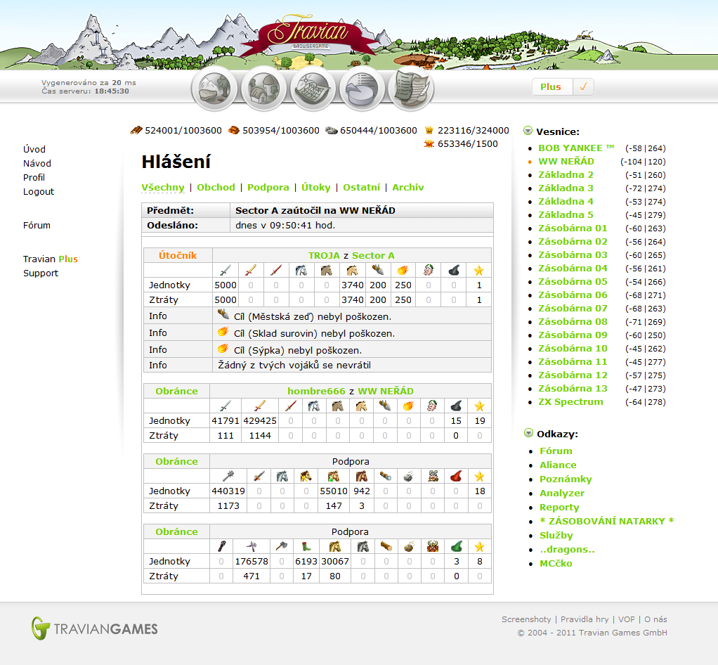The image size is (718, 665).
Task: Open the village center buildings icon
Action: [x=263, y=89]
